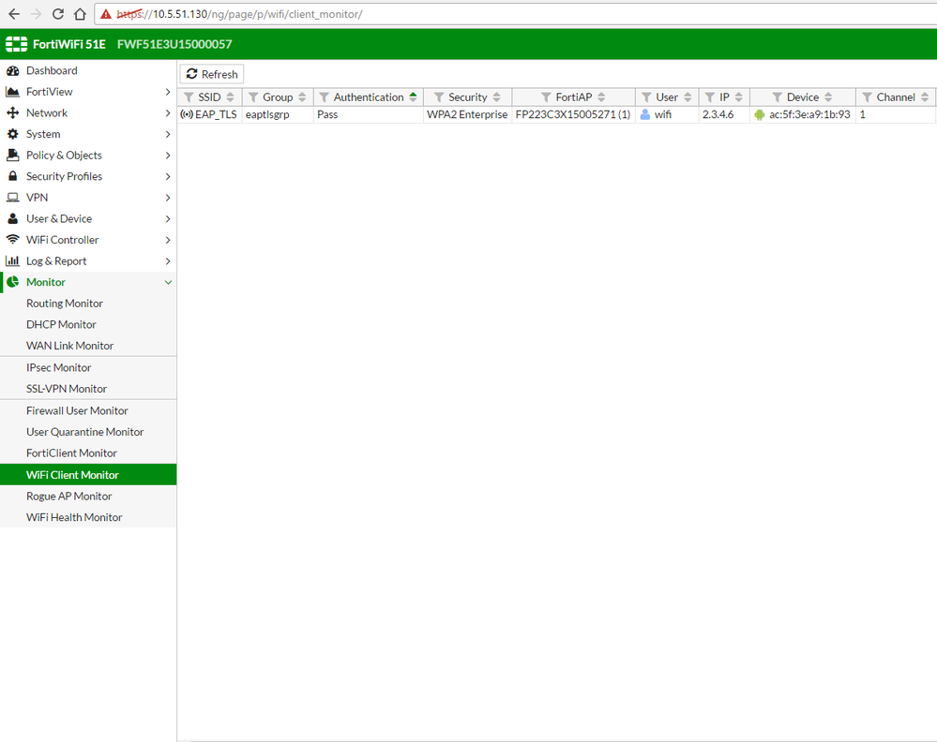Click the Security Profiles lock icon
937x742 pixels.
pyautogui.click(x=12, y=176)
